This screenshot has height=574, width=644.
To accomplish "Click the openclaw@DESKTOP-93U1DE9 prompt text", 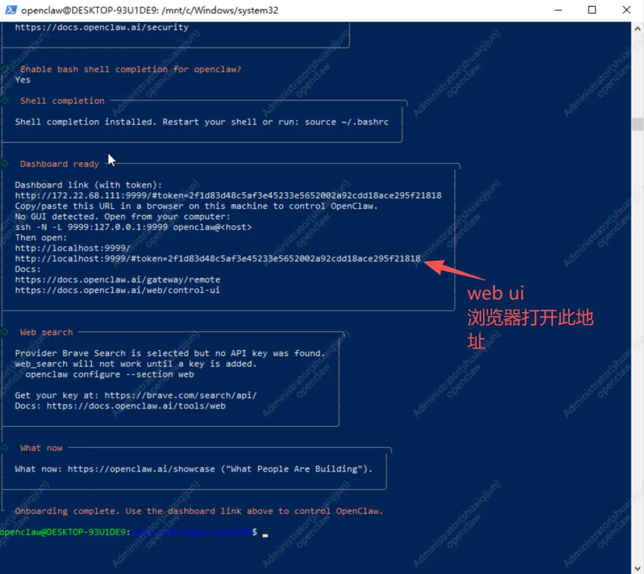I will click(63, 532).
